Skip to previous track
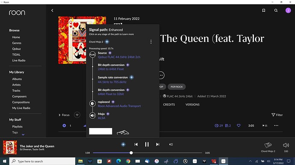Image resolution: width=295 pixels, height=165 pixels. pos(136,145)
